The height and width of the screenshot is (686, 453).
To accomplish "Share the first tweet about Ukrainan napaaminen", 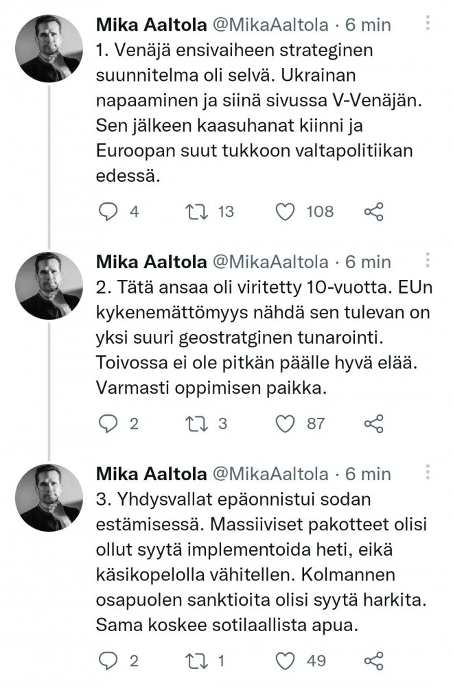I will point(372,212).
